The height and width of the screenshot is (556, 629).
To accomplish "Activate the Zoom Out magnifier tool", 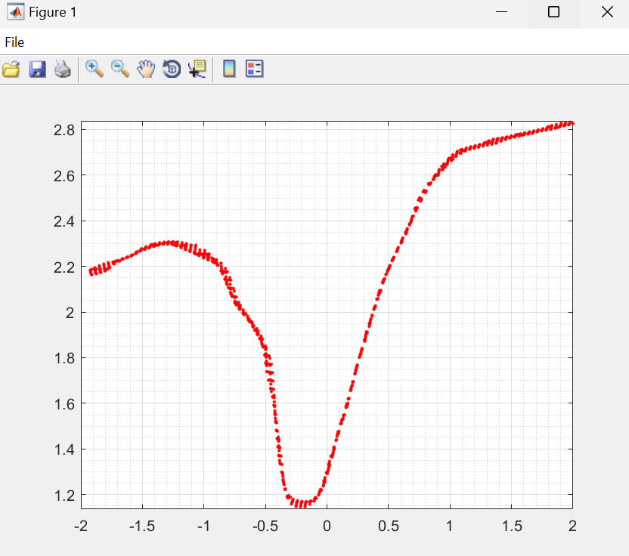I will tap(120, 69).
